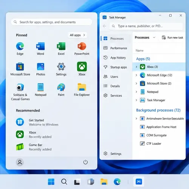Click Apps (5) group heading
Viewport: 189px width, 189px height.
(143, 59)
